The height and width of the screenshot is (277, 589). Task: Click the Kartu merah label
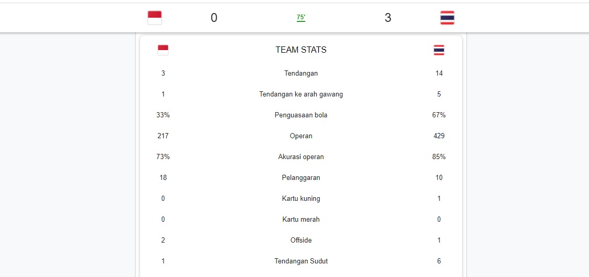click(x=301, y=220)
